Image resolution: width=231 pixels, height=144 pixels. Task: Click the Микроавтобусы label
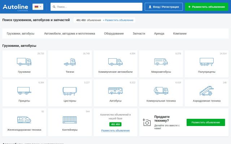click(x=161, y=72)
